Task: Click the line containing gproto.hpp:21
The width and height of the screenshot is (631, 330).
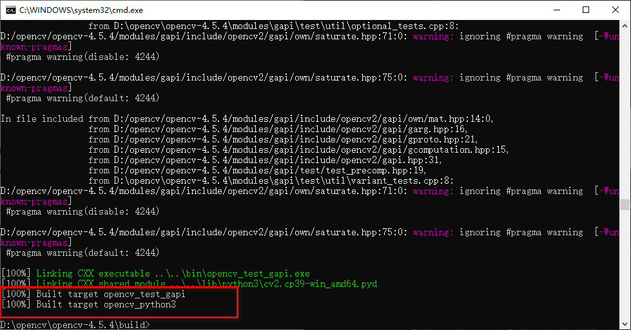Action: coord(284,140)
